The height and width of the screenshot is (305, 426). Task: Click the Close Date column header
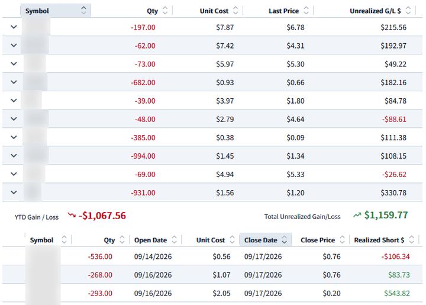pyautogui.click(x=260, y=240)
